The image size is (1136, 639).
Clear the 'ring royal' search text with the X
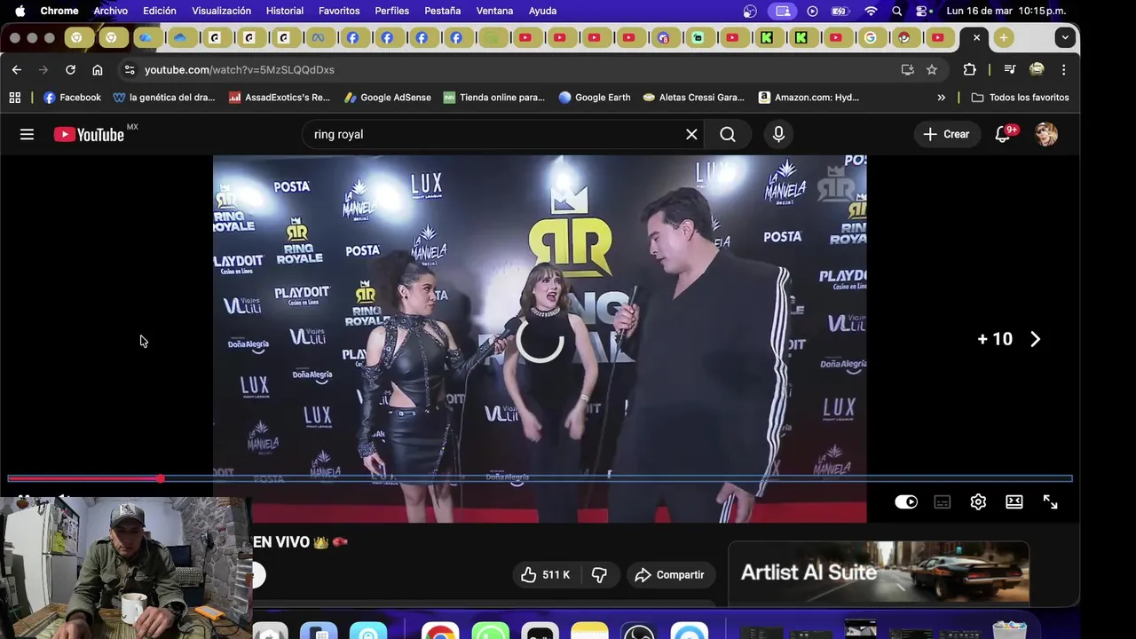coord(691,134)
